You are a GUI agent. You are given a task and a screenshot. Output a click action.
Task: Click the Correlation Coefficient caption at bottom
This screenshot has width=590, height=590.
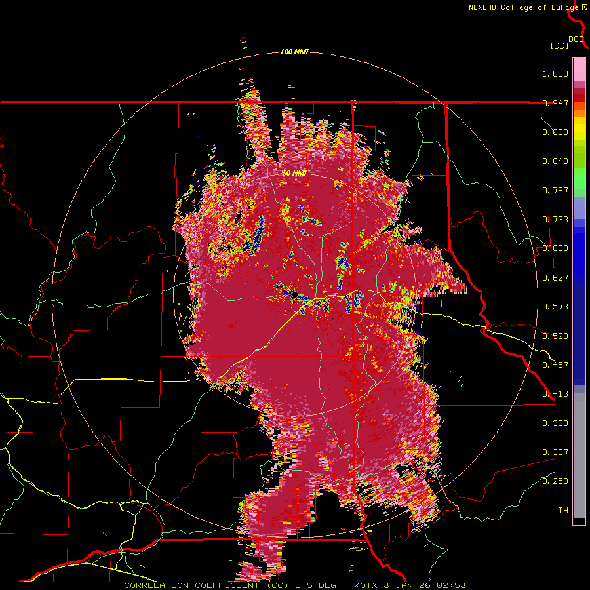pyautogui.click(x=294, y=585)
